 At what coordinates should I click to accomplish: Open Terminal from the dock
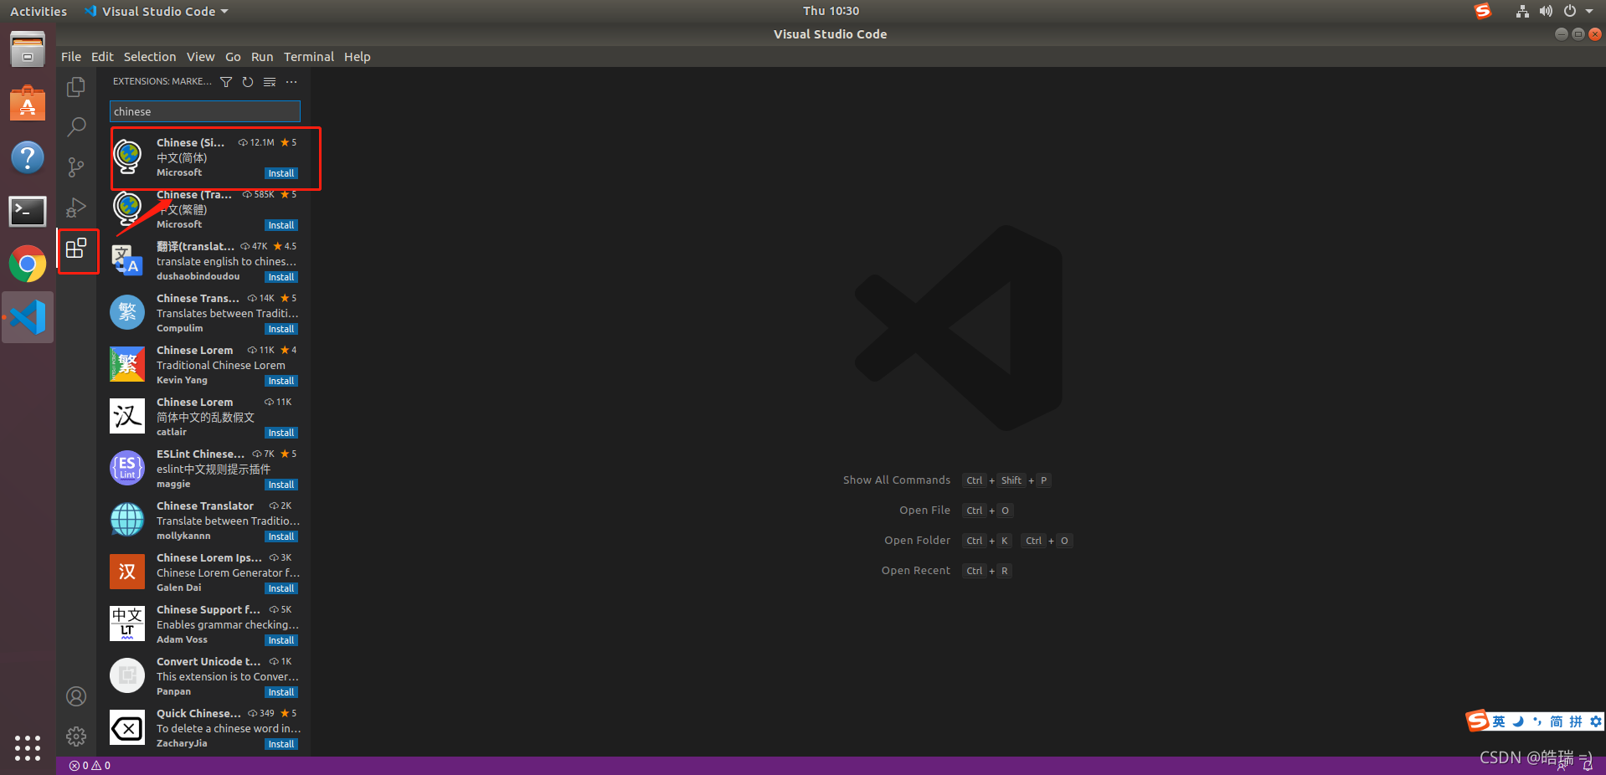[28, 212]
